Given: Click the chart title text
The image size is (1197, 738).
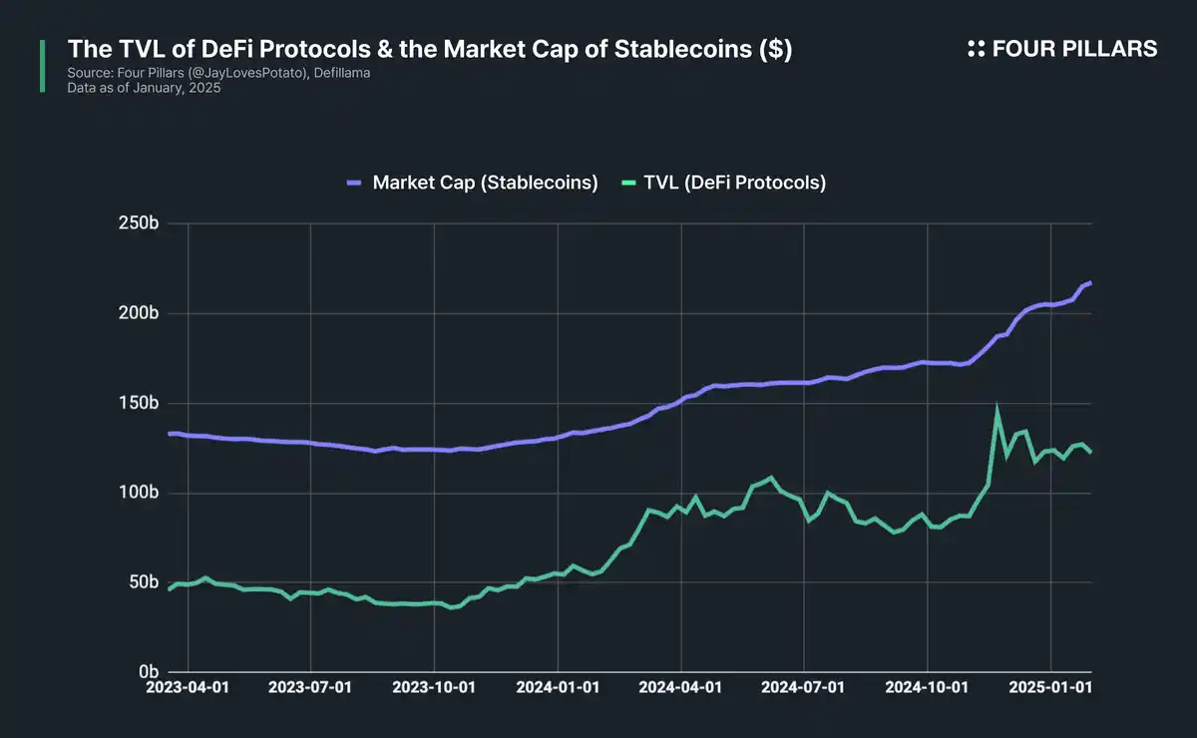Looking at the screenshot, I should 429,50.
